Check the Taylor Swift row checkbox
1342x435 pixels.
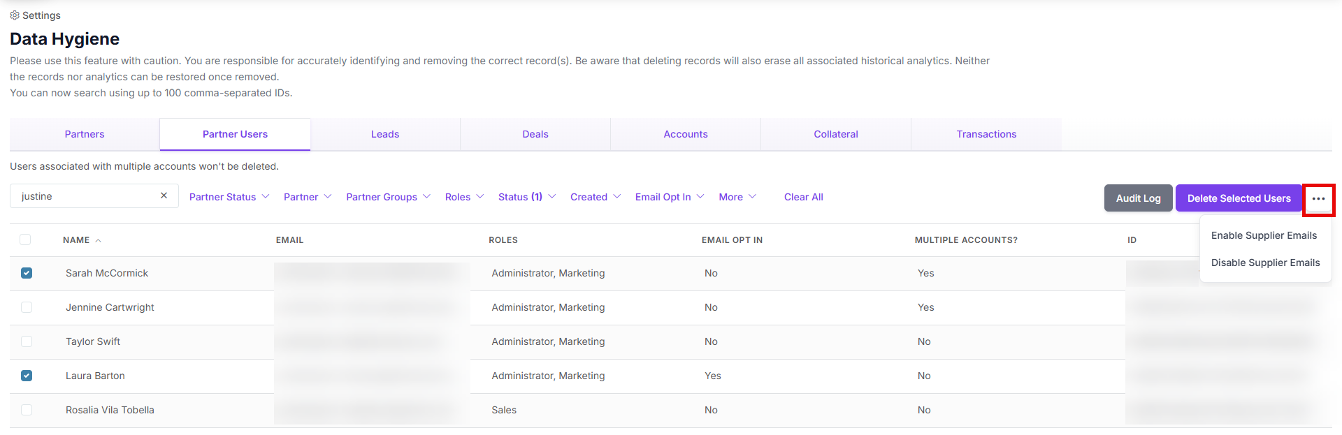(x=27, y=341)
